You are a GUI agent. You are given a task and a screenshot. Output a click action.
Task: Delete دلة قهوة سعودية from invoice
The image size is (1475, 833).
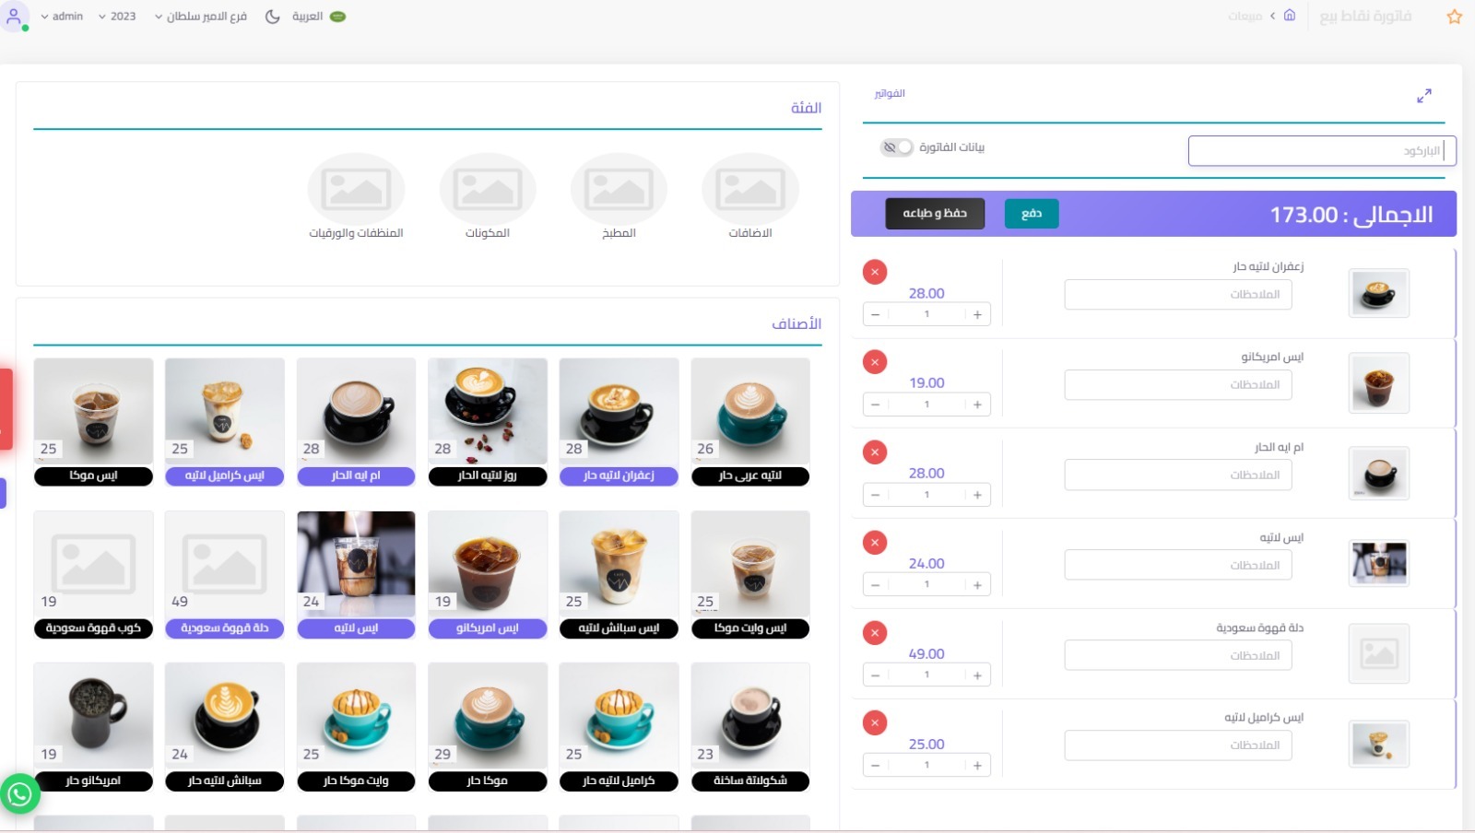(874, 633)
